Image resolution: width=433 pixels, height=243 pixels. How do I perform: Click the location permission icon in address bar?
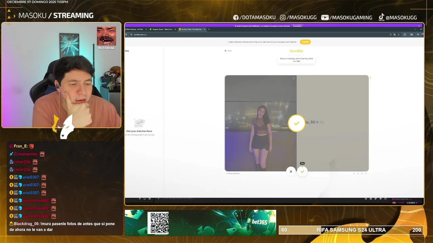[391, 34]
